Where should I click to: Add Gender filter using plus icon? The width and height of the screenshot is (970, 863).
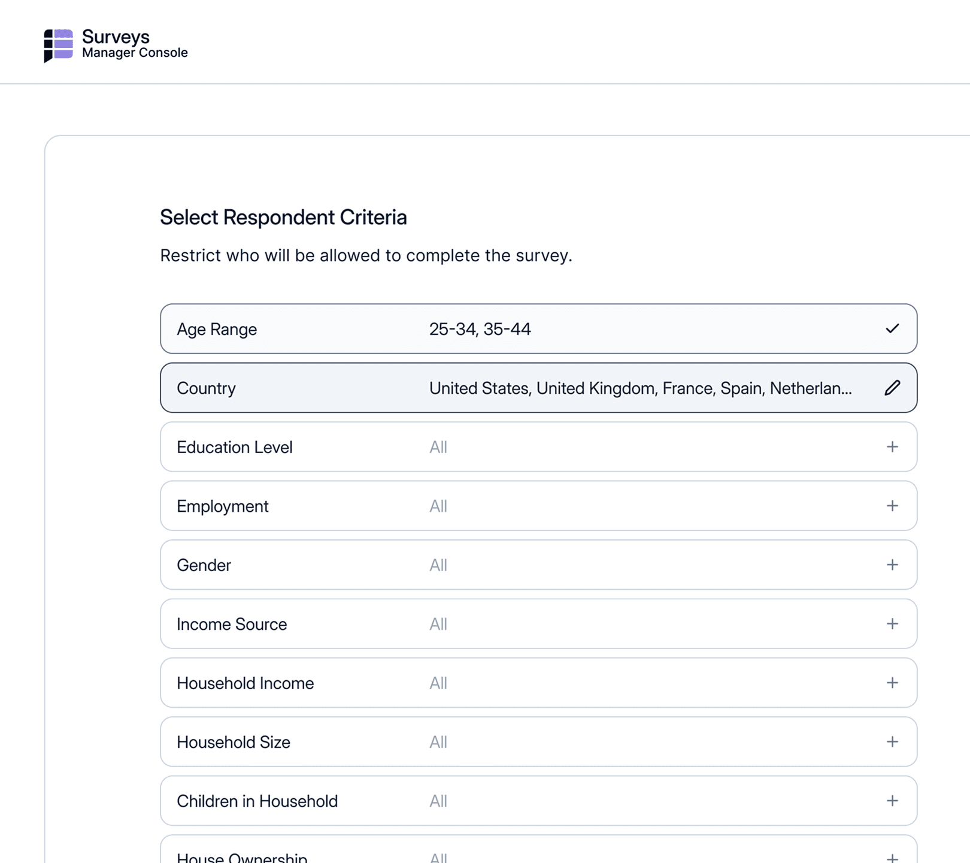(892, 565)
